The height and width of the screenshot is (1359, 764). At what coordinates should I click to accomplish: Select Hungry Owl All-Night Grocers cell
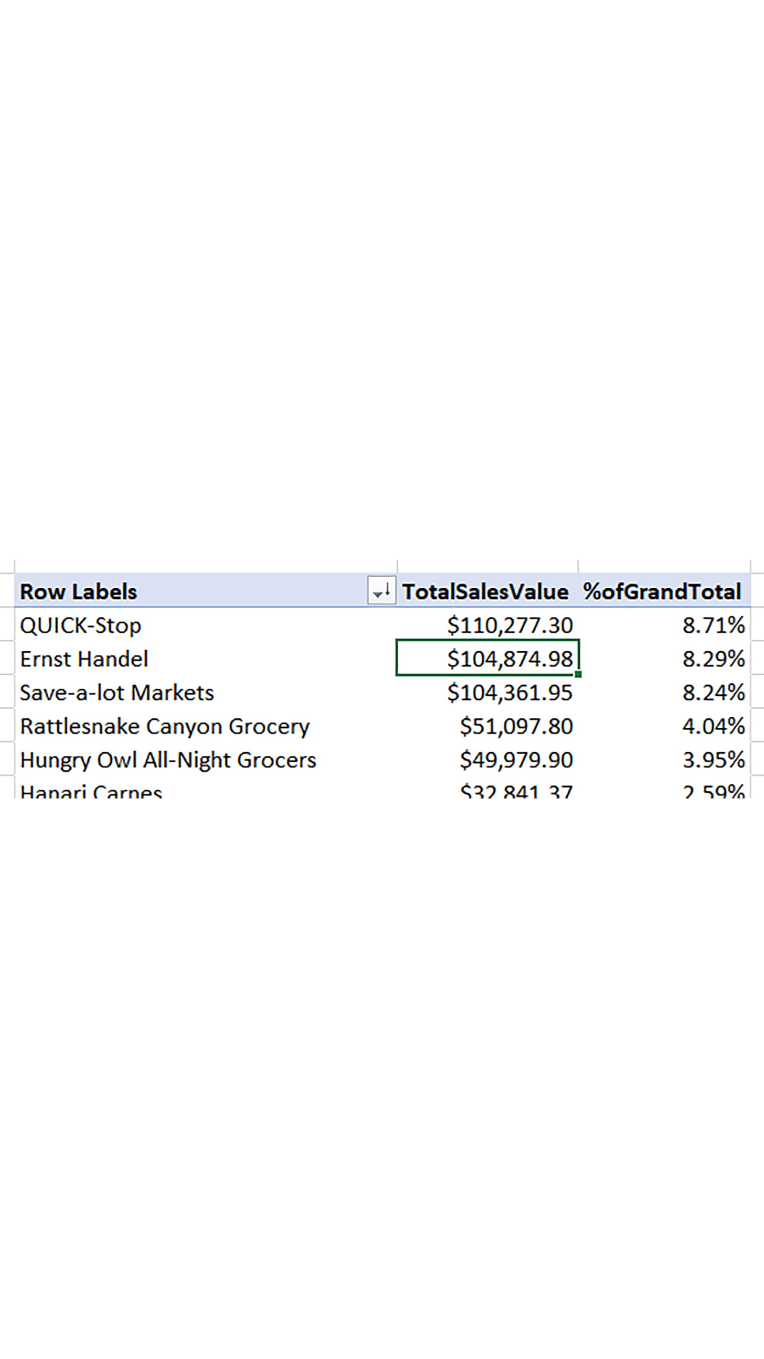coord(168,760)
